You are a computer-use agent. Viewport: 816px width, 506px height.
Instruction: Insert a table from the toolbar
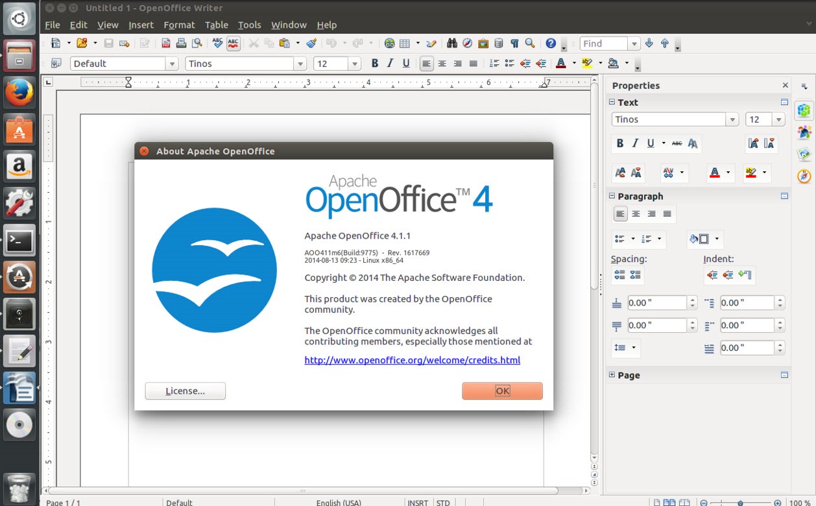click(x=404, y=43)
